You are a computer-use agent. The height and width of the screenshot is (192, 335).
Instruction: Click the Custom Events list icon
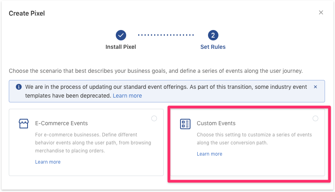[185, 124]
